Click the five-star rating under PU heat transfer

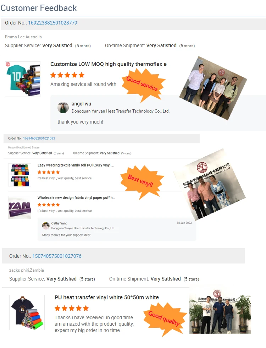pos(72,308)
